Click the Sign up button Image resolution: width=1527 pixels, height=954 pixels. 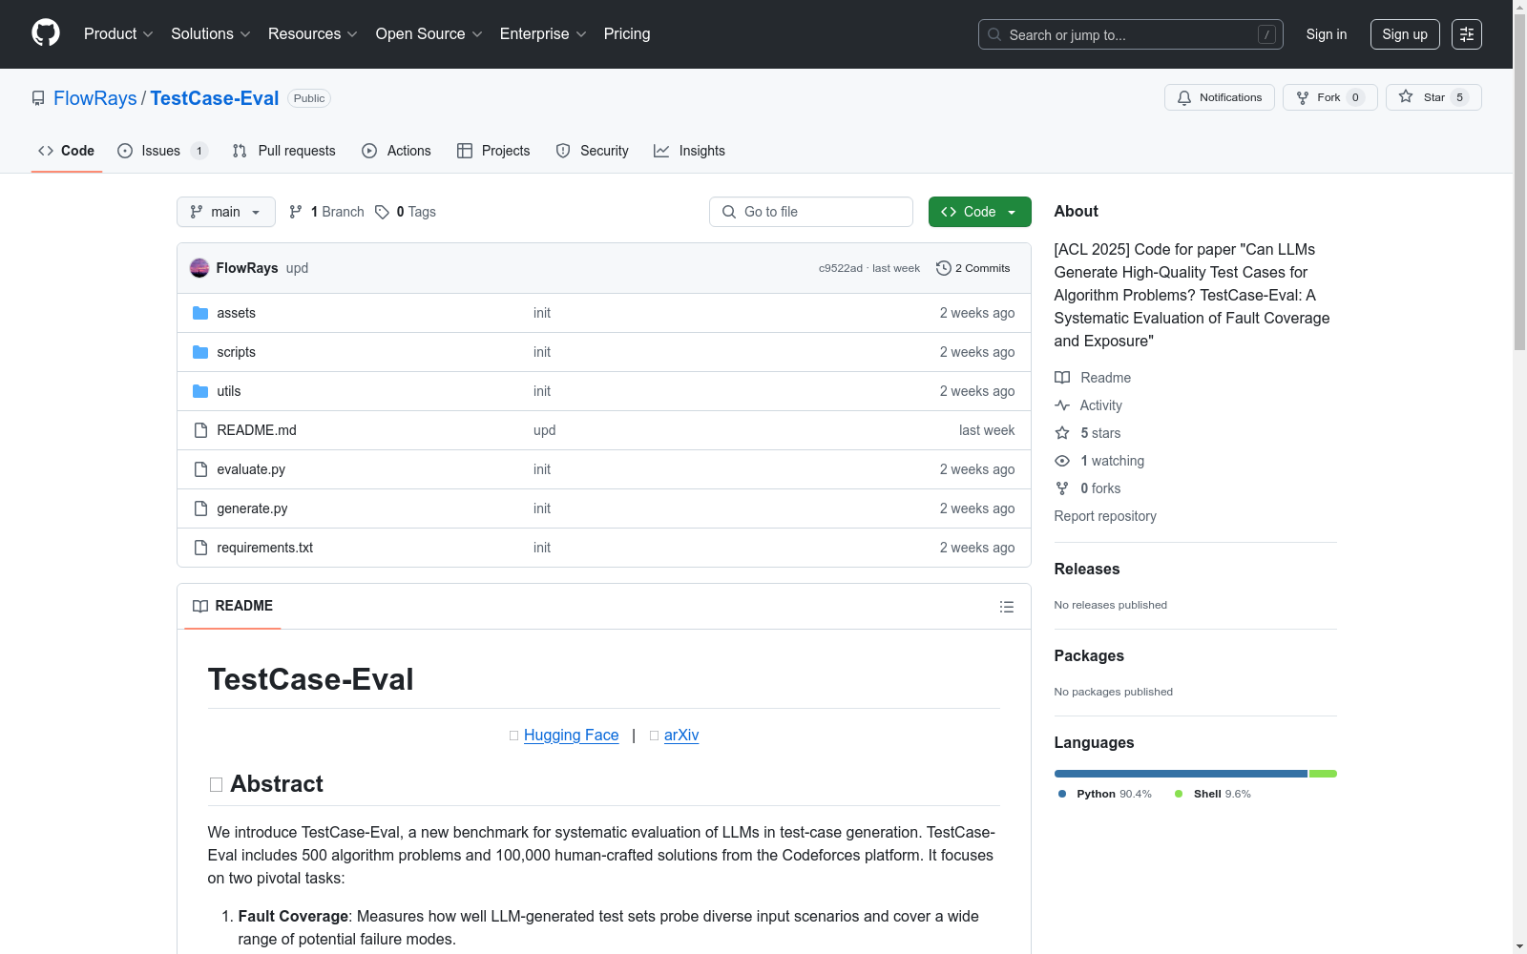pos(1405,34)
